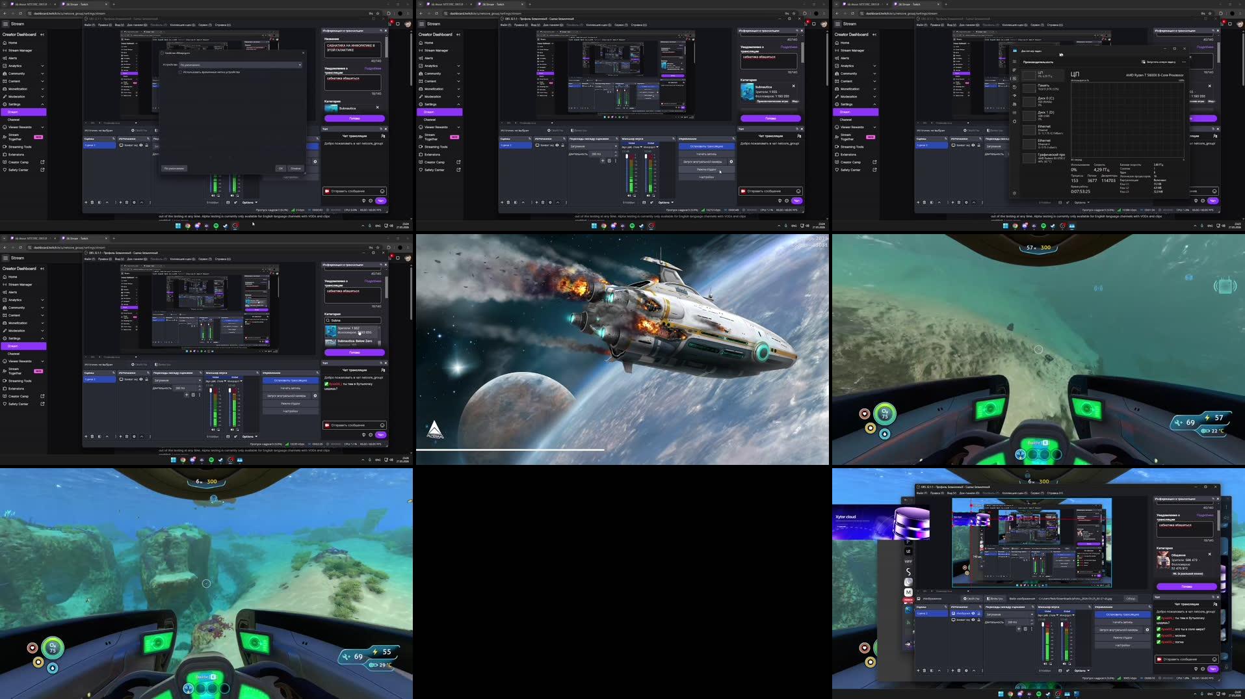Mute desktop audio speaker icon in Xytor cloud frame

pos(1045,664)
